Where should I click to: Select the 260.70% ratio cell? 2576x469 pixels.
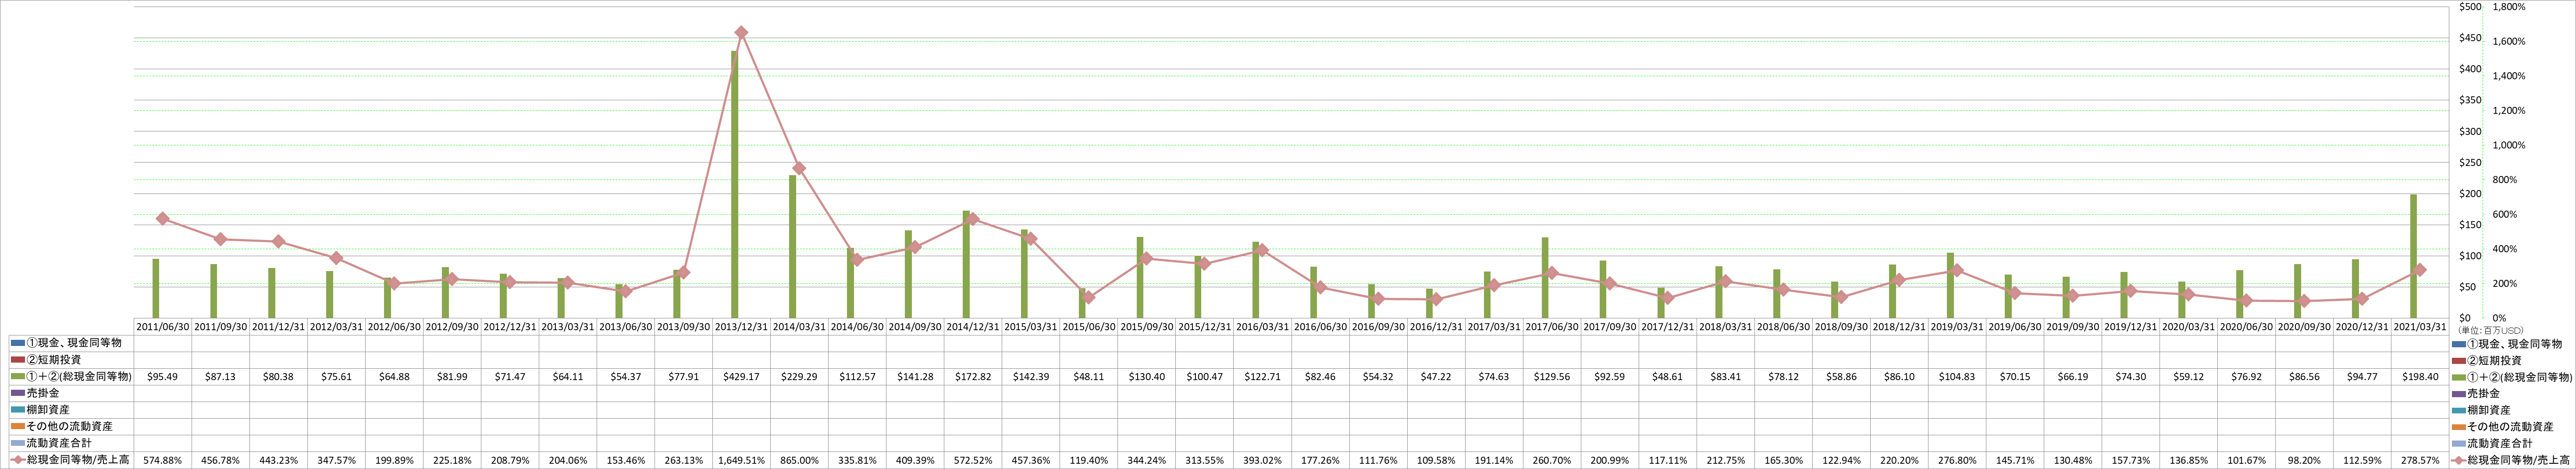(x=1552, y=460)
